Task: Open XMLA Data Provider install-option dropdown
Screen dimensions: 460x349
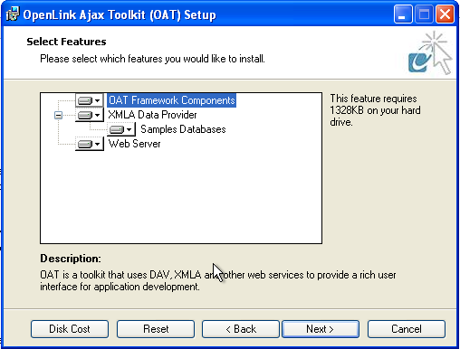Action: [90, 115]
